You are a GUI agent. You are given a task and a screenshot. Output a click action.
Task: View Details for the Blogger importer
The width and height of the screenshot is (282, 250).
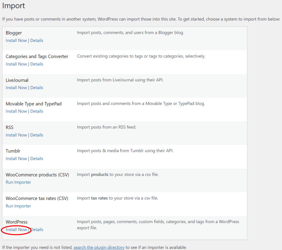point(37,41)
